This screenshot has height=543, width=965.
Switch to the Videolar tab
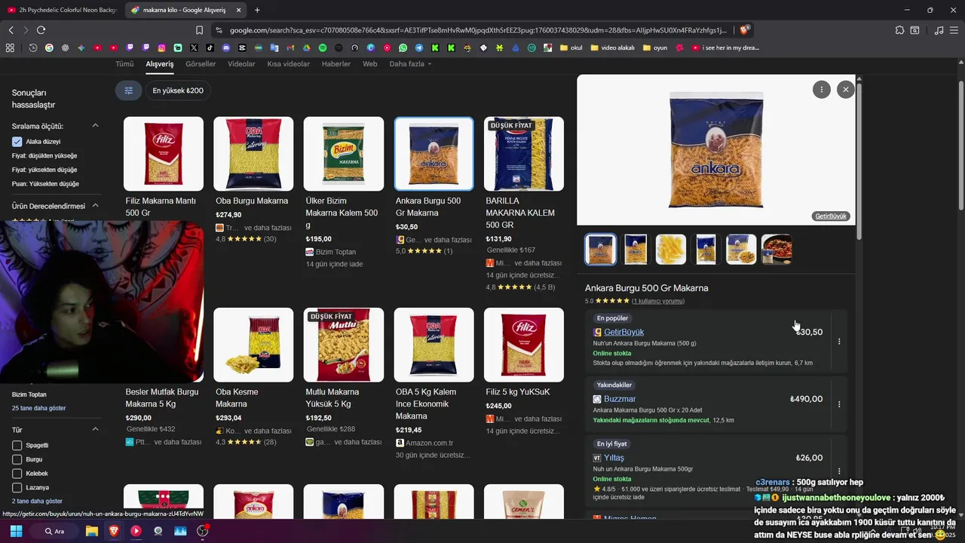[241, 64]
